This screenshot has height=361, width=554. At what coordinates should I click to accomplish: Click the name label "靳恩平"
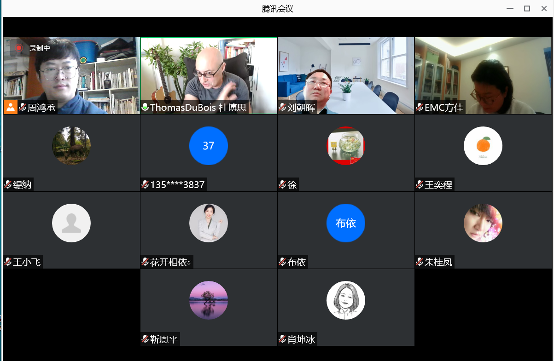[x=164, y=340]
